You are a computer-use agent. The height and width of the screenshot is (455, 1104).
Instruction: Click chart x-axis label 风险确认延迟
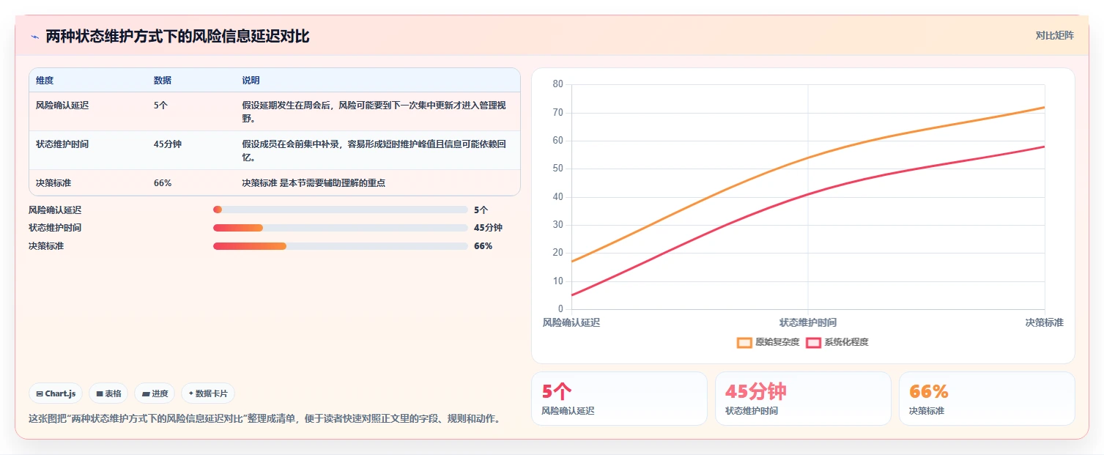(x=571, y=322)
